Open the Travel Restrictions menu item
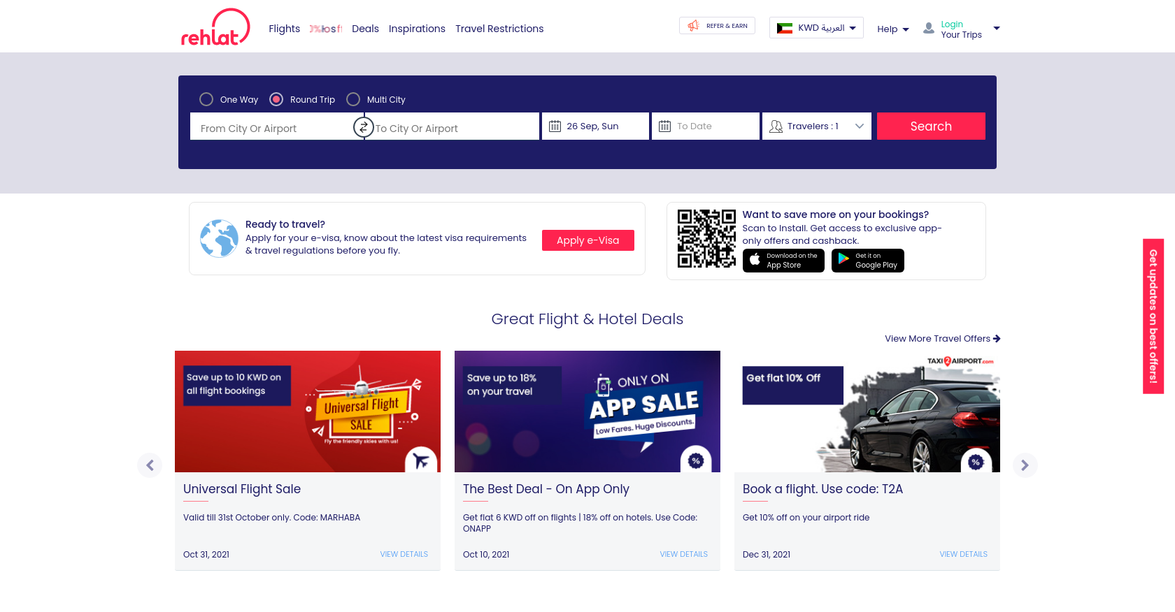The width and height of the screenshot is (1175, 612). (x=499, y=29)
